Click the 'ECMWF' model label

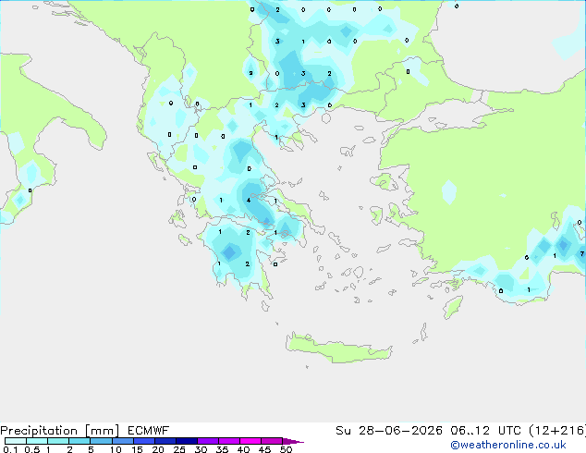click(x=149, y=431)
